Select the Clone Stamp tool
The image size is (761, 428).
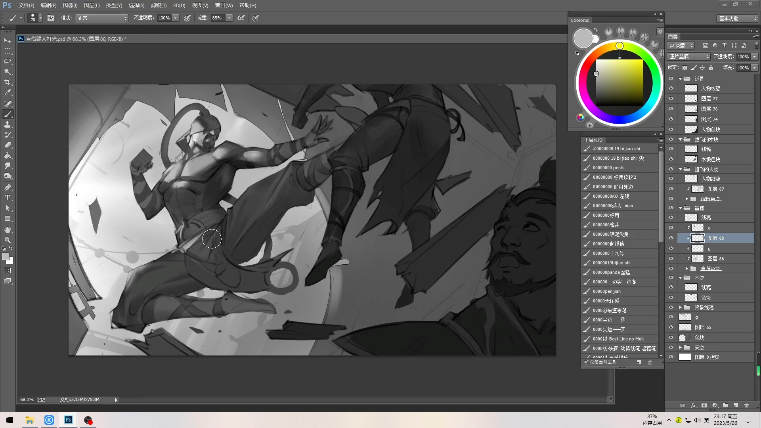pos(8,124)
